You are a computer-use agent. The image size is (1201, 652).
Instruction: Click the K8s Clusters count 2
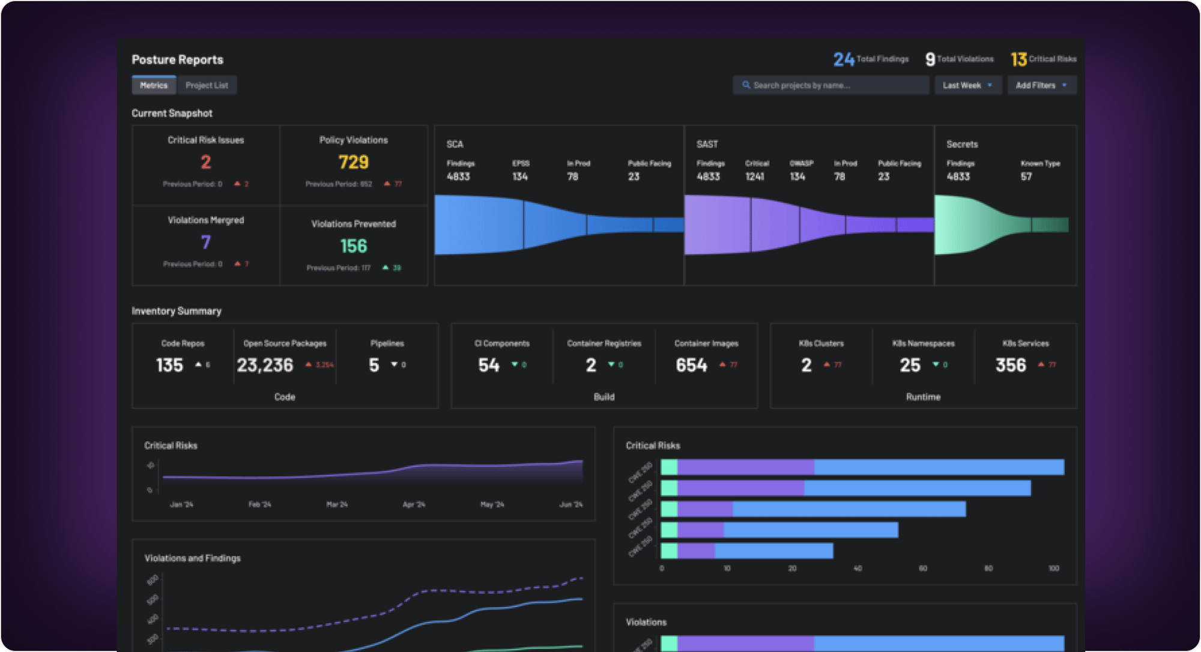[806, 365]
